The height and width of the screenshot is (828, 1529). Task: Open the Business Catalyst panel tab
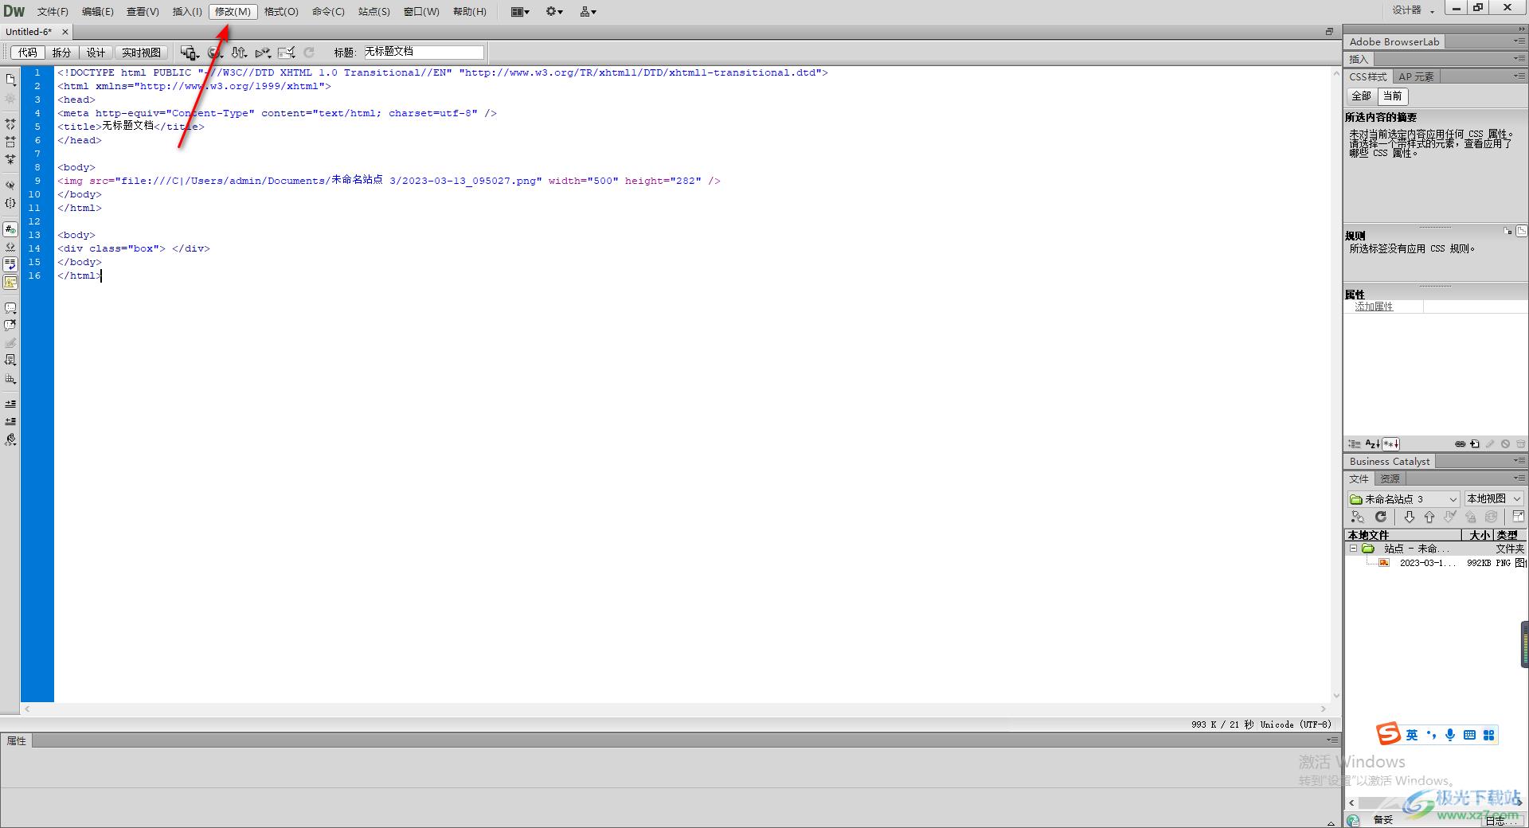click(x=1390, y=462)
